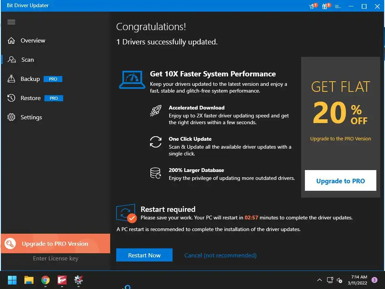Click the PRO badge next to Backup
The height and width of the screenshot is (289, 385).
(x=53, y=79)
